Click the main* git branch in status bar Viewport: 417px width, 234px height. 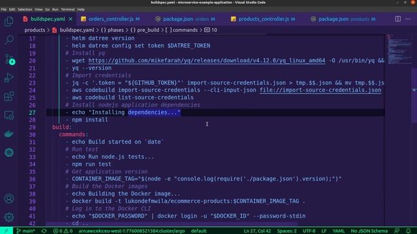pos(26,231)
